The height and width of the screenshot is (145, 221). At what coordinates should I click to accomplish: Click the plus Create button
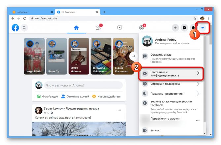pyautogui.click(x=175, y=28)
